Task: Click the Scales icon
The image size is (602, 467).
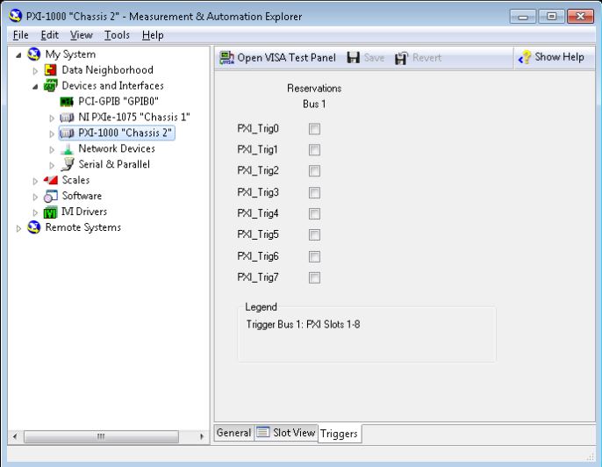Action: pyautogui.click(x=50, y=180)
